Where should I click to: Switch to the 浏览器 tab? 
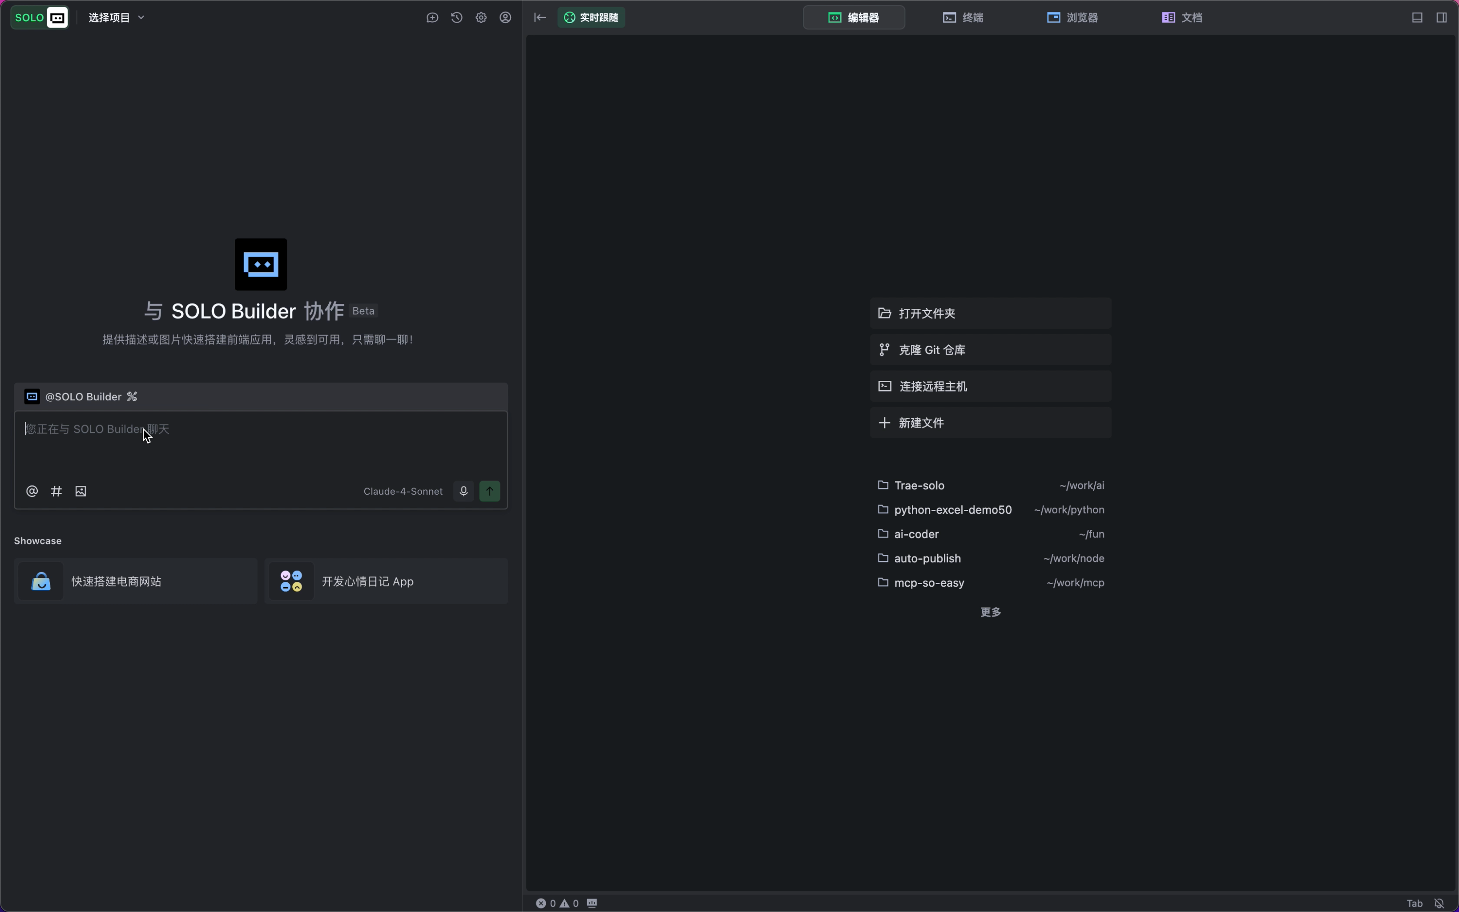[1072, 17]
